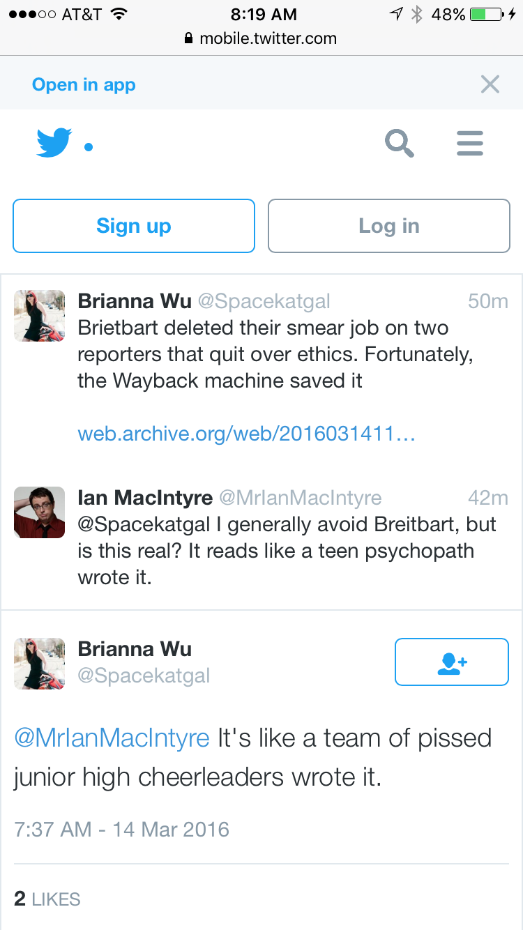523x930 pixels.
Task: Tap the lock icon in address bar
Action: point(188,39)
